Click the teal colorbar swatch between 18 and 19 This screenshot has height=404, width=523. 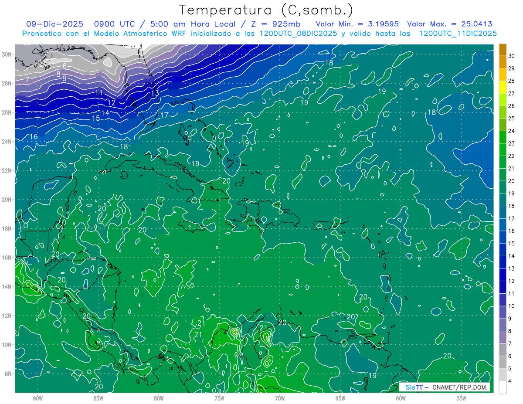pyautogui.click(x=503, y=200)
